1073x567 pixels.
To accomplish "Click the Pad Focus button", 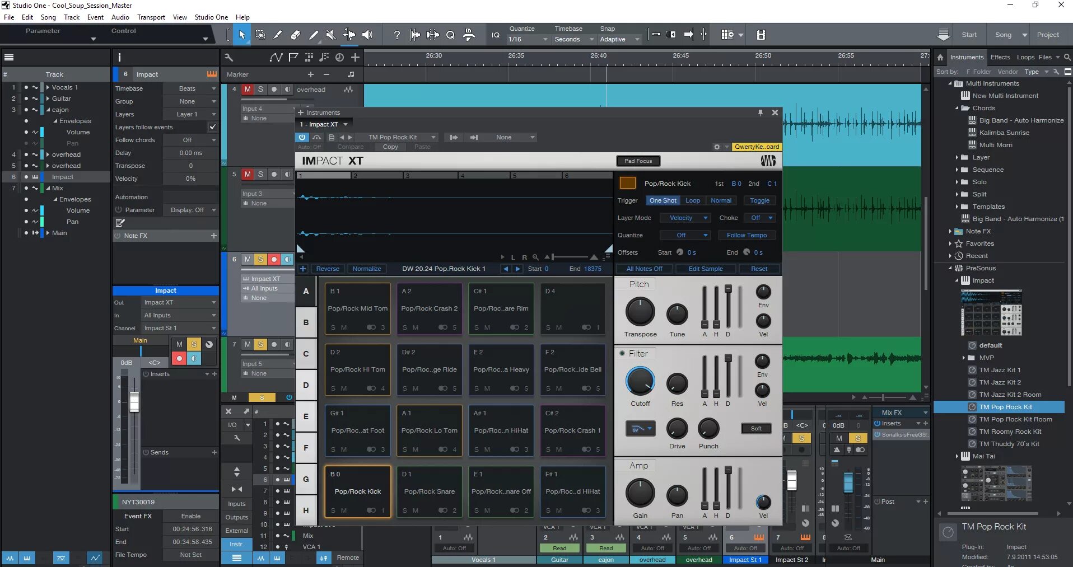I will pyautogui.click(x=638, y=161).
